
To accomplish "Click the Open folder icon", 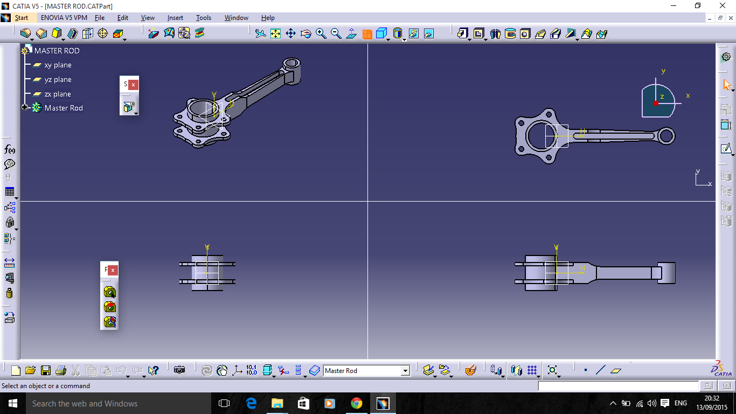I will [x=30, y=370].
